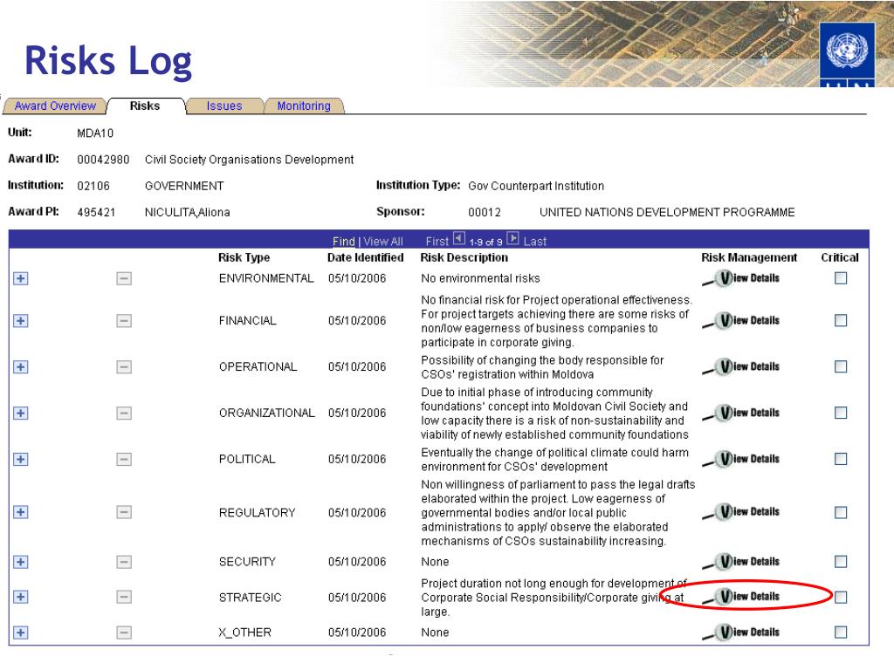Image resolution: width=894 pixels, height=670 pixels.
Task: Mark POLITICAL risk as critical
Action: pyautogui.click(x=841, y=459)
